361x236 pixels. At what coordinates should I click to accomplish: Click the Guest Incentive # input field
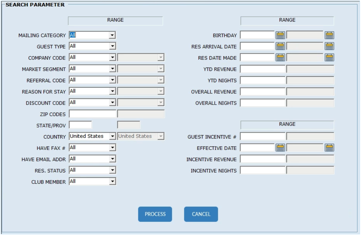[x=262, y=136]
